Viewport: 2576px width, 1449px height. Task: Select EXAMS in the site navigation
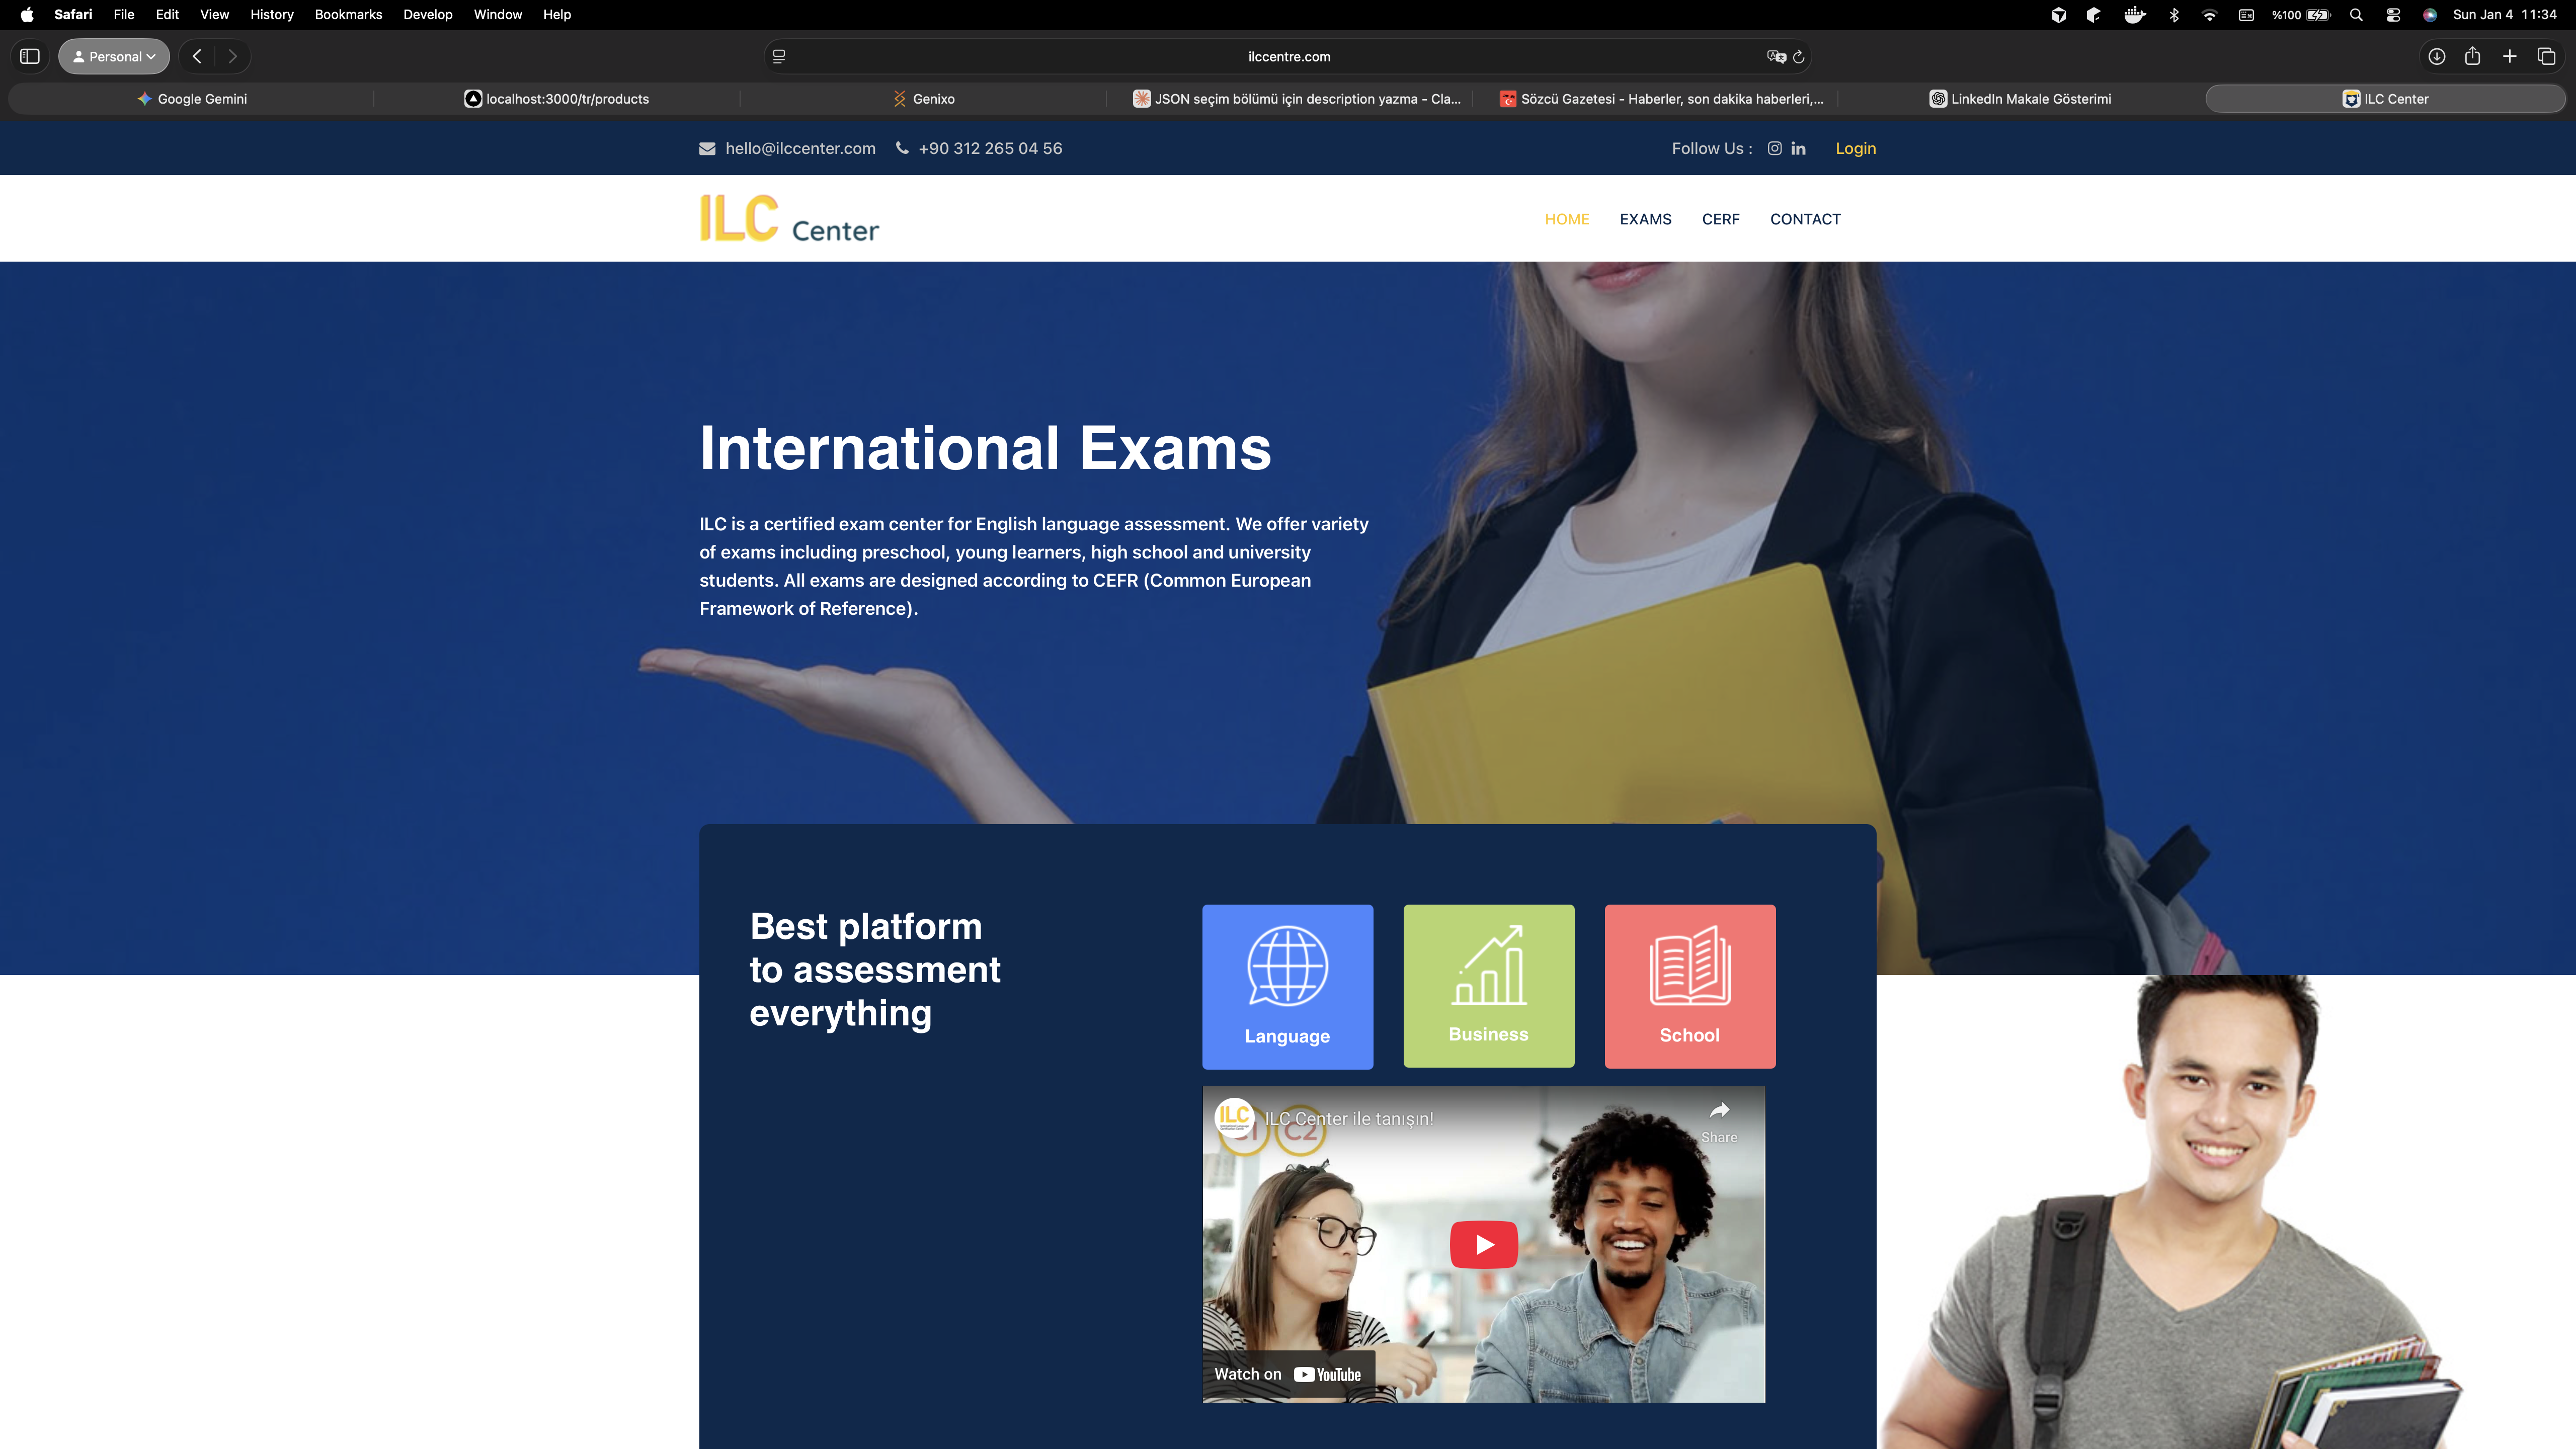[1645, 218]
